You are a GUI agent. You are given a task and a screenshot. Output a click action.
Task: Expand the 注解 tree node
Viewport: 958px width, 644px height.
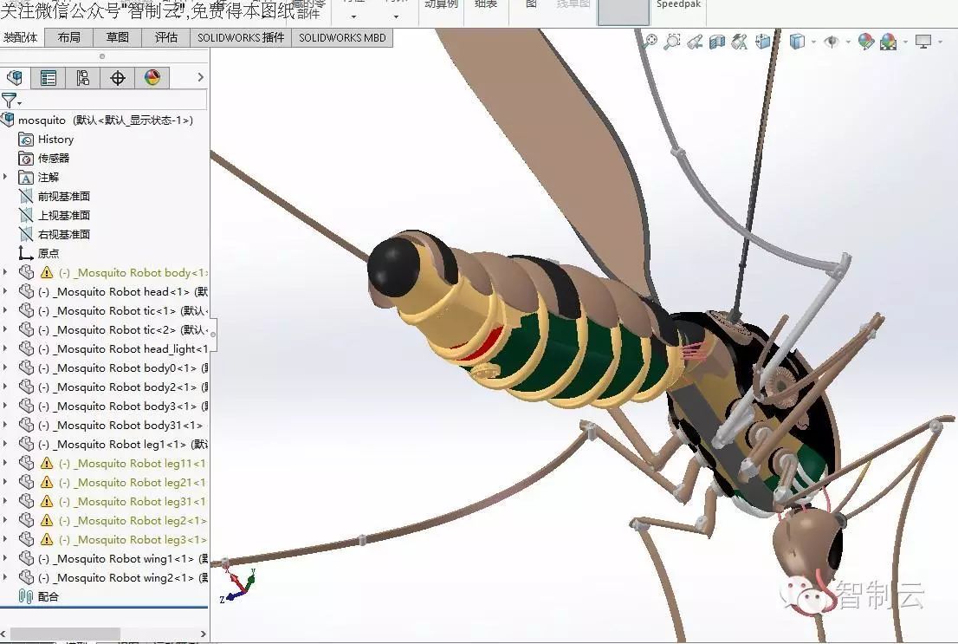click(x=5, y=177)
